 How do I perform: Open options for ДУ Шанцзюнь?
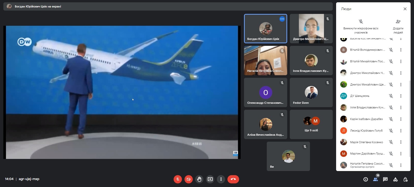pos(401,96)
